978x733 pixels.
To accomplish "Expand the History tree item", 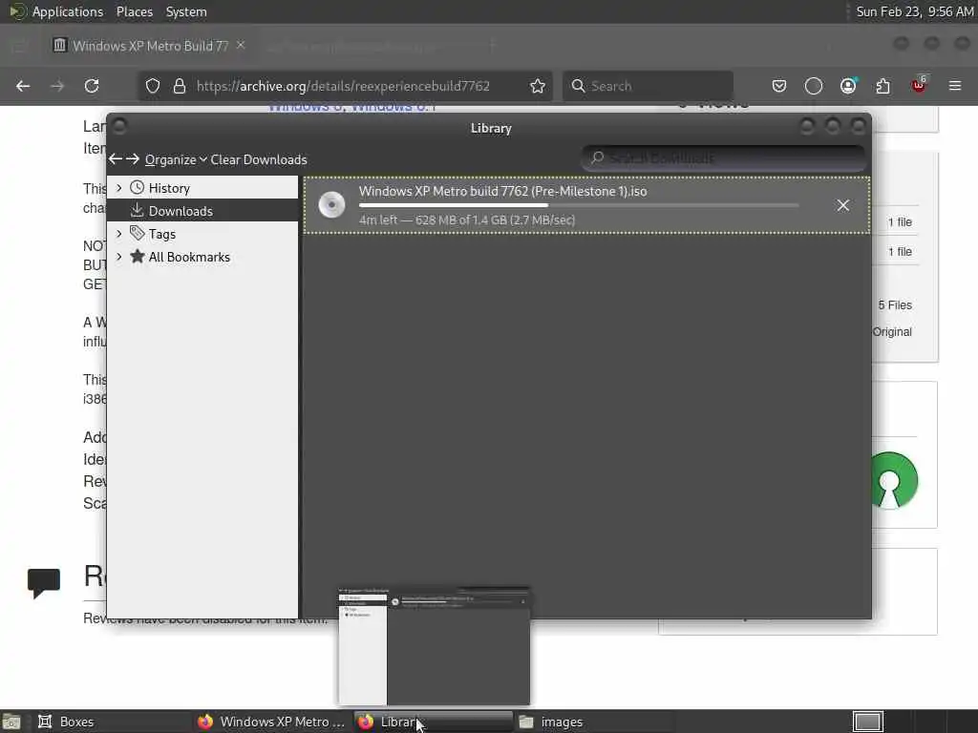I will [x=119, y=188].
